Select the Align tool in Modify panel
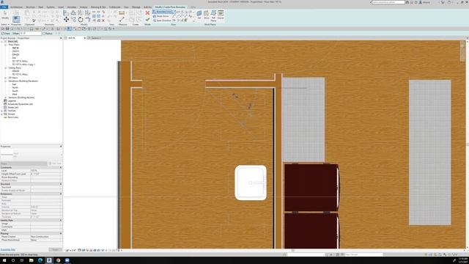469x264 pixels. coord(66,13)
